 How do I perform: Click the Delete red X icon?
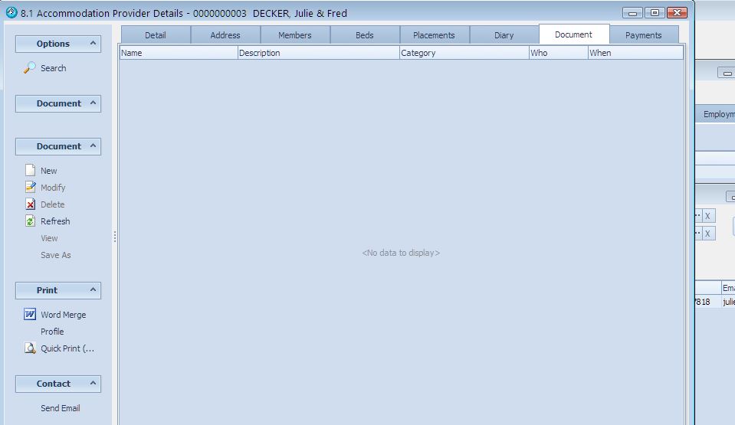[30, 204]
